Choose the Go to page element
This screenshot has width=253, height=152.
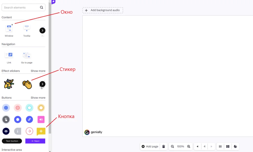(27, 58)
